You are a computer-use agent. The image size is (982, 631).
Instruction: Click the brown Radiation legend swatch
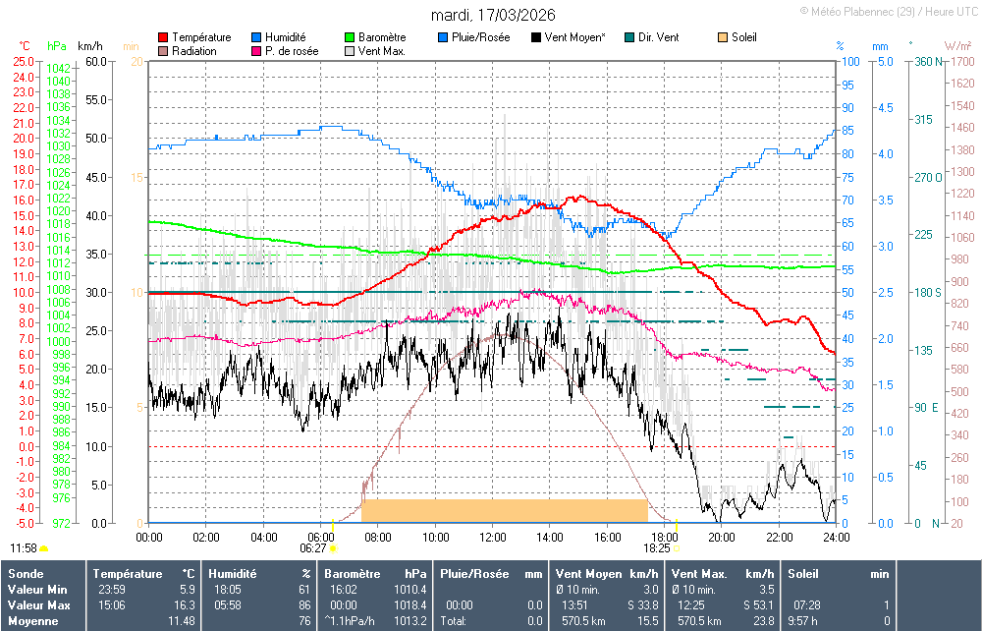[163, 50]
